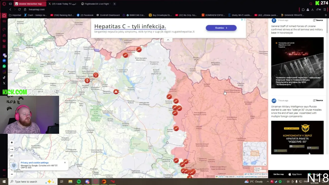Open the ControlX Dashboard bookmark

click(108, 15)
